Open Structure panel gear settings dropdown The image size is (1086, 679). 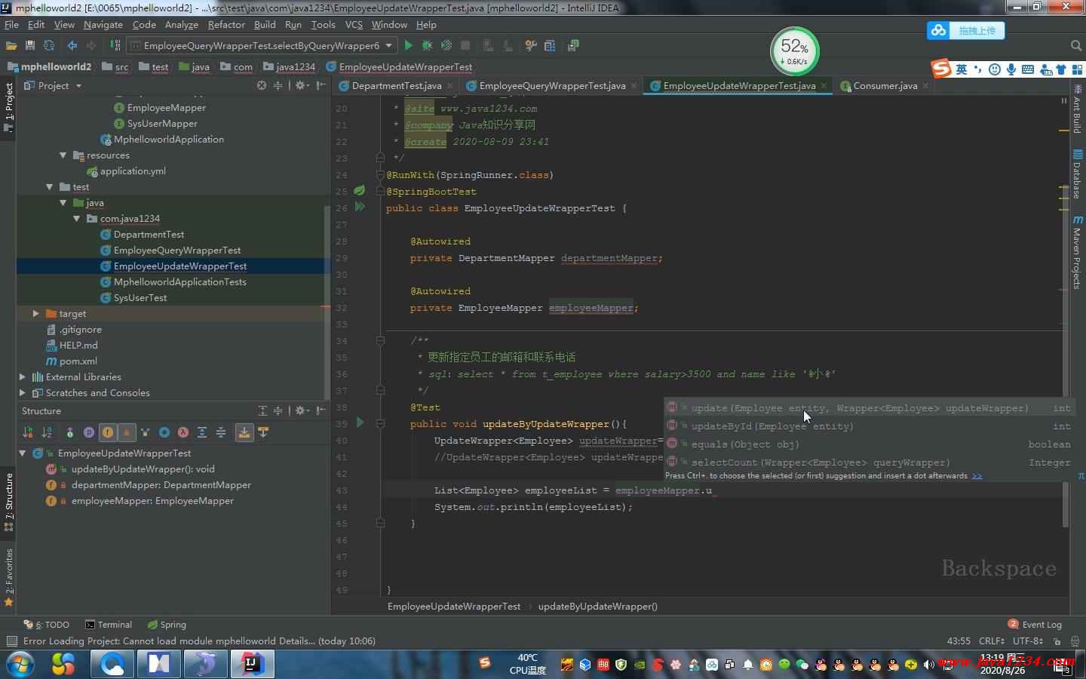coord(302,410)
